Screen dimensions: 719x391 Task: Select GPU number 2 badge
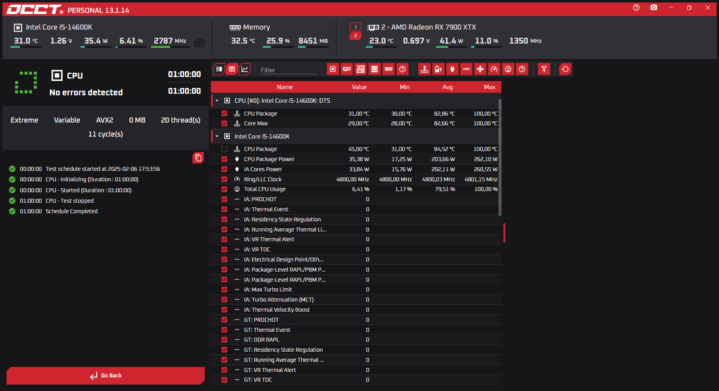356,36
